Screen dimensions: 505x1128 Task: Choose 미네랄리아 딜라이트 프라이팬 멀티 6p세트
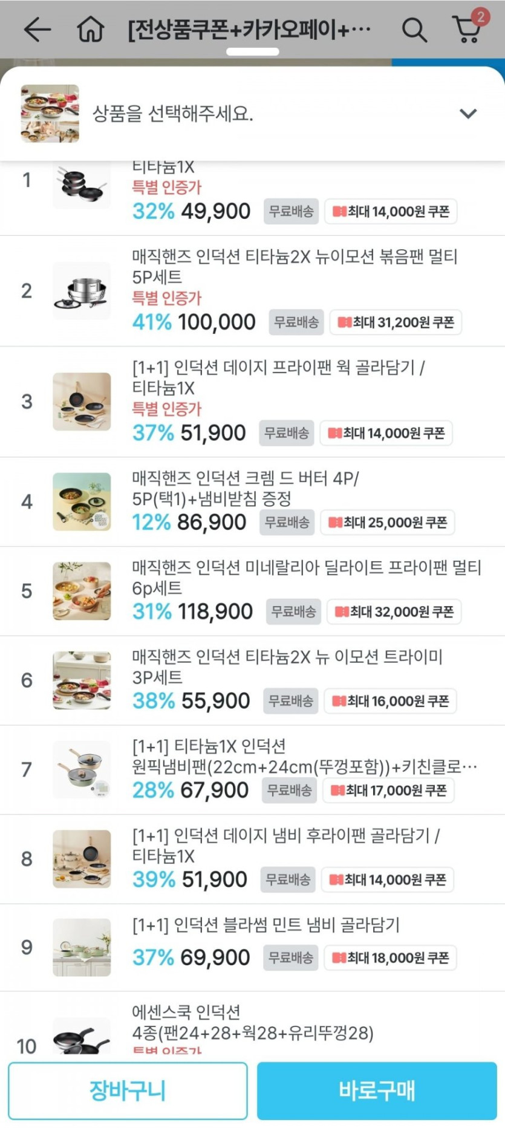306,578
